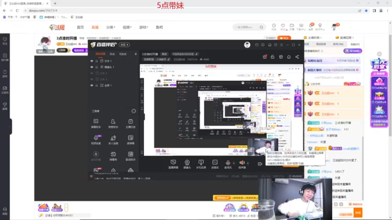Open microphone options arrow next to 麦克风
Viewport: 392px width, 220px height.
coord(234,163)
